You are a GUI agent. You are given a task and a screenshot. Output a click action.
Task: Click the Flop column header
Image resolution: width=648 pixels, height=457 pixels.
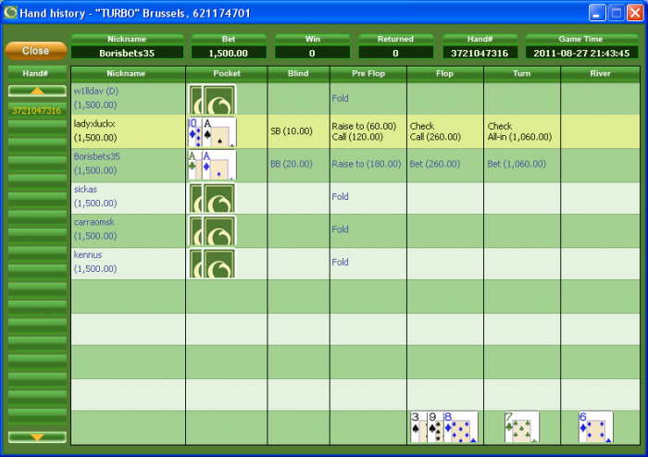point(445,73)
